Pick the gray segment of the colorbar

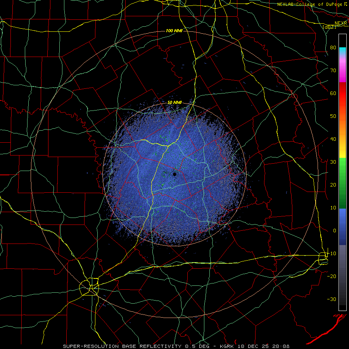342,275
